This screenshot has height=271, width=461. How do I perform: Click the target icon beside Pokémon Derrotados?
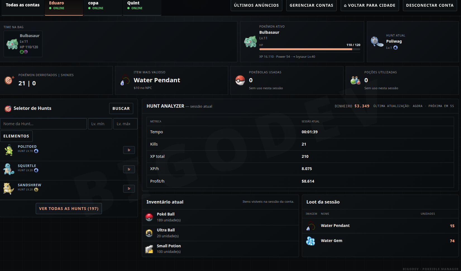coord(9,80)
